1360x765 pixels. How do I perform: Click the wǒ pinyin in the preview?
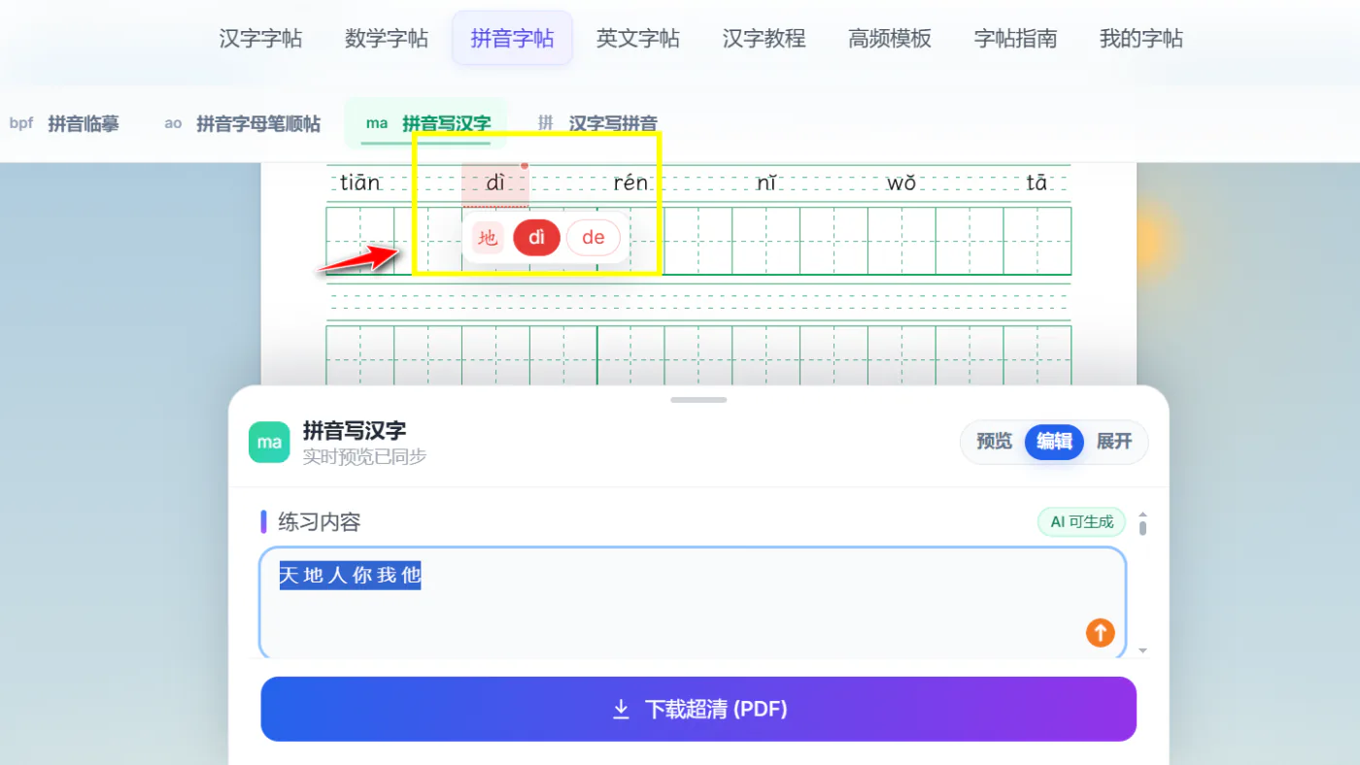(x=901, y=183)
